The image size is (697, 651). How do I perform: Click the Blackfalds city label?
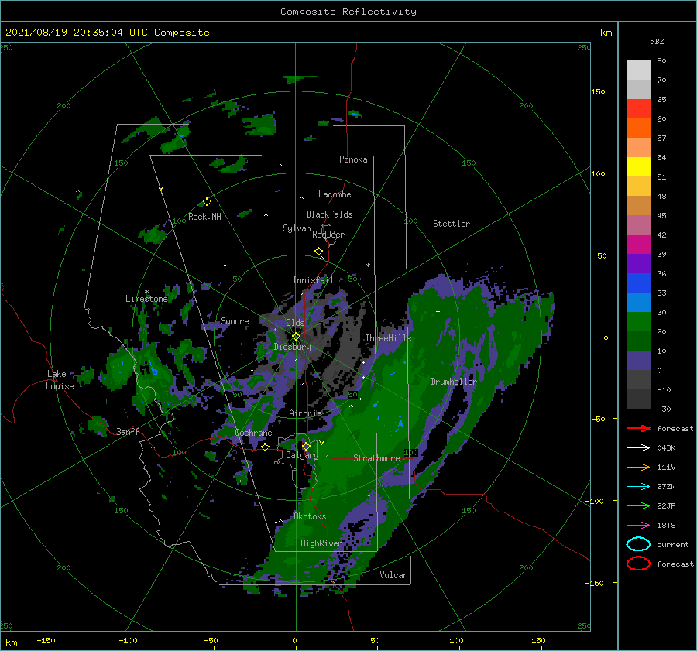(329, 214)
